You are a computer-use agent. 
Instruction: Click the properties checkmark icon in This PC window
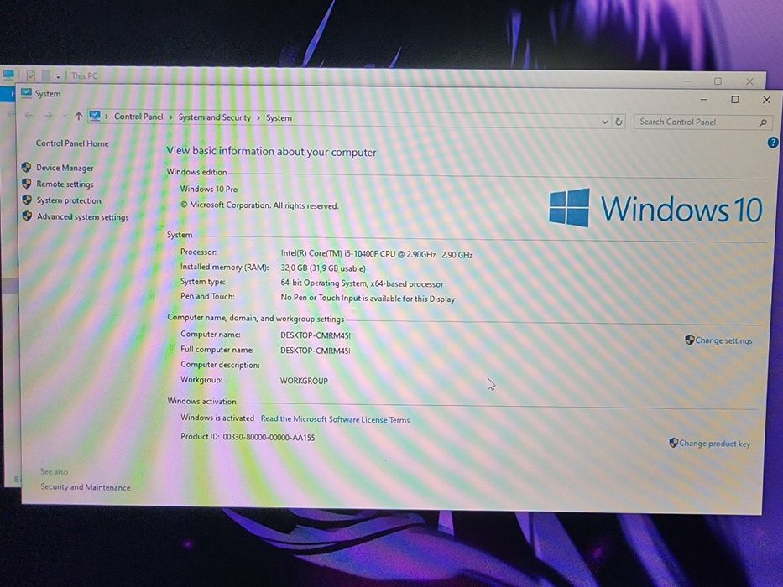[x=31, y=75]
